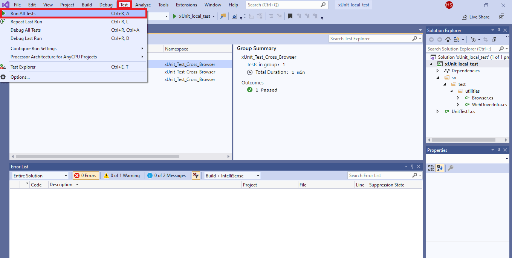Collapse the utilities folder node
This screenshot has height=258, width=512.
[x=451, y=91]
